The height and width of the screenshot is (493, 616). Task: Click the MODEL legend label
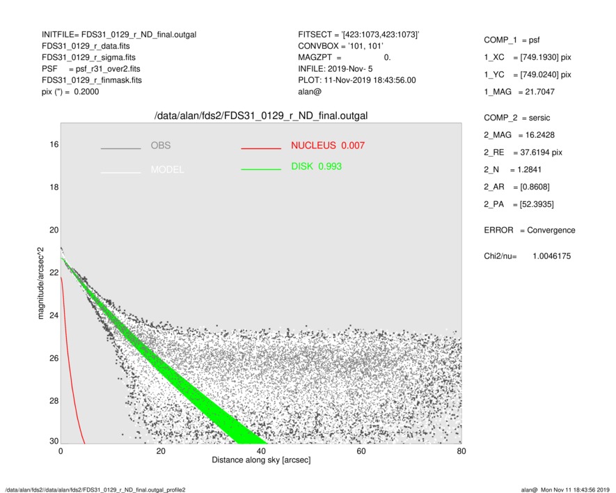click(167, 170)
